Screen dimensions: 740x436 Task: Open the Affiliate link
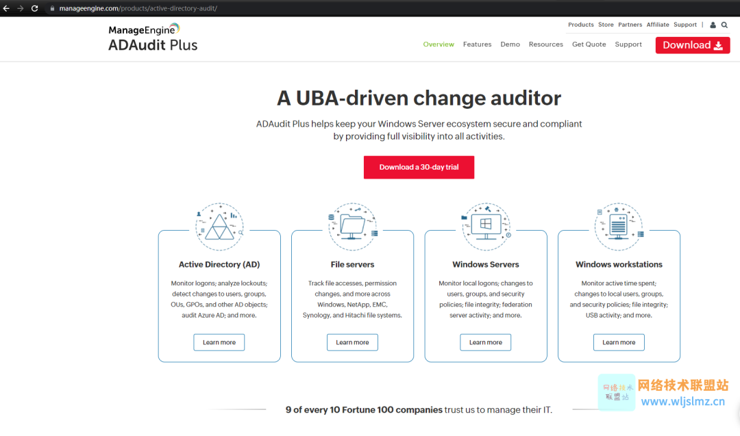658,25
